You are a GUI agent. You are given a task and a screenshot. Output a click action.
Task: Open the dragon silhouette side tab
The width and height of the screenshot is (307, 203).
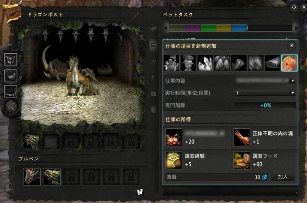pos(153,29)
